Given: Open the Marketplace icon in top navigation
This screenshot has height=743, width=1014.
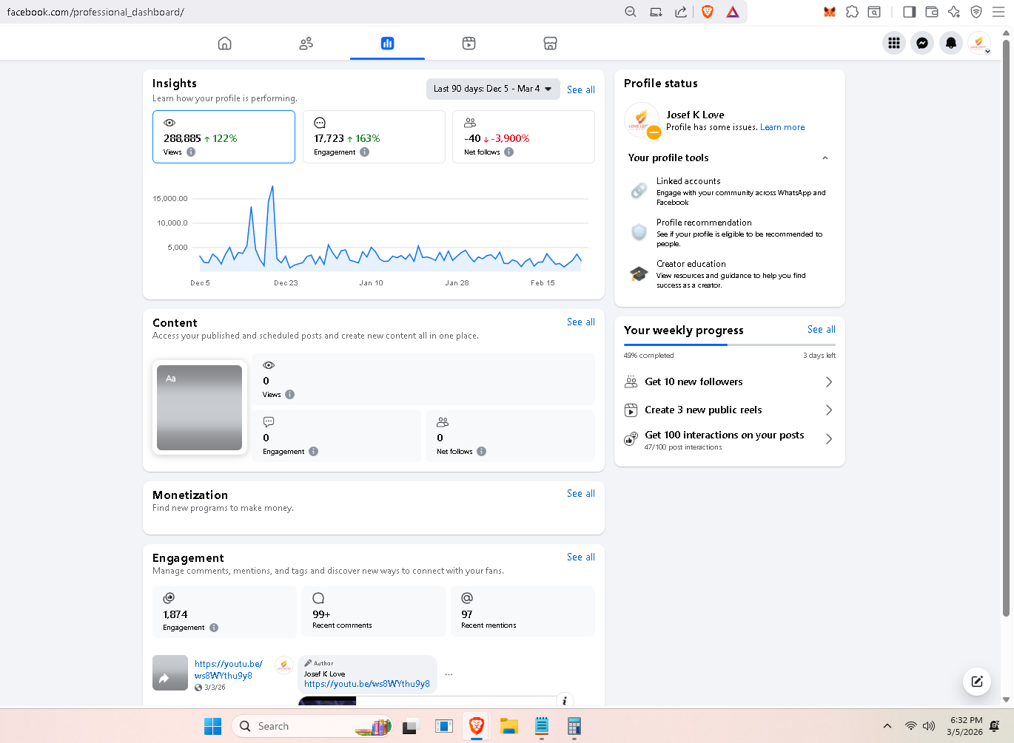Looking at the screenshot, I should (550, 44).
